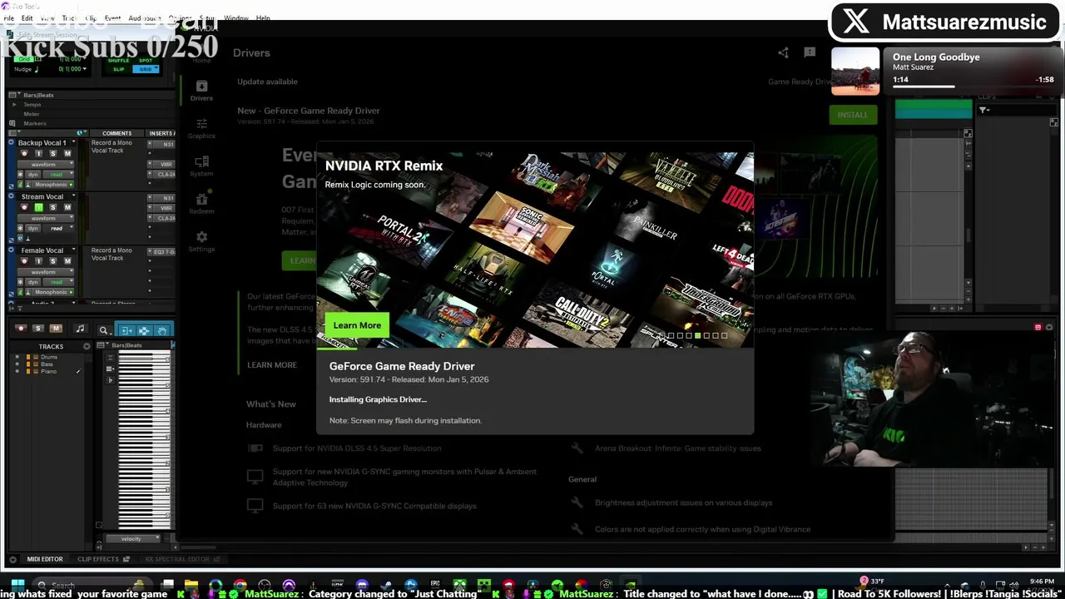The image size is (1065, 599).
Task: Open Graphics section in NVIDIA sidebar
Action: (x=201, y=127)
